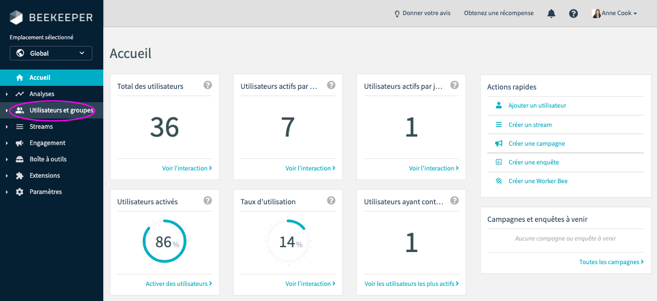Open Anne Cook user menu

coord(615,13)
